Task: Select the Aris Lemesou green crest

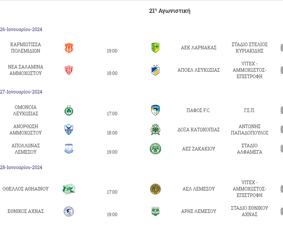Action: [x=155, y=211]
